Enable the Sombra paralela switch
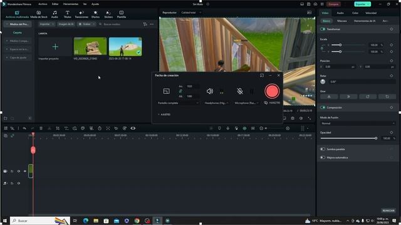Image resolution: width=401 pixels, height=225 pixels. point(323,149)
